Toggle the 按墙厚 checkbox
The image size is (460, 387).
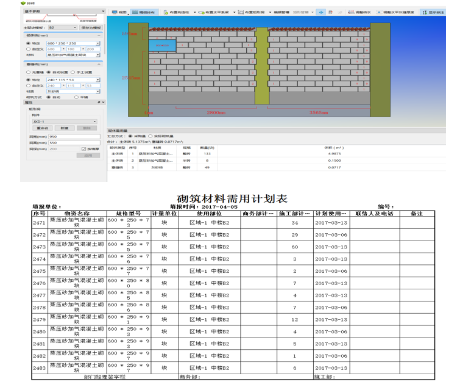point(84,149)
